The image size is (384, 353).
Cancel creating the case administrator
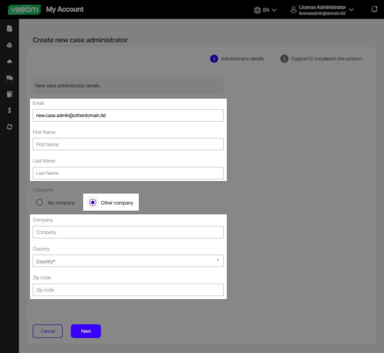[47, 331]
